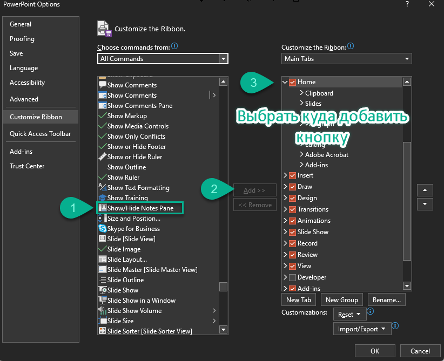Expand the Adobe Acrobat group
The height and width of the screenshot is (361, 444).
[x=301, y=154]
